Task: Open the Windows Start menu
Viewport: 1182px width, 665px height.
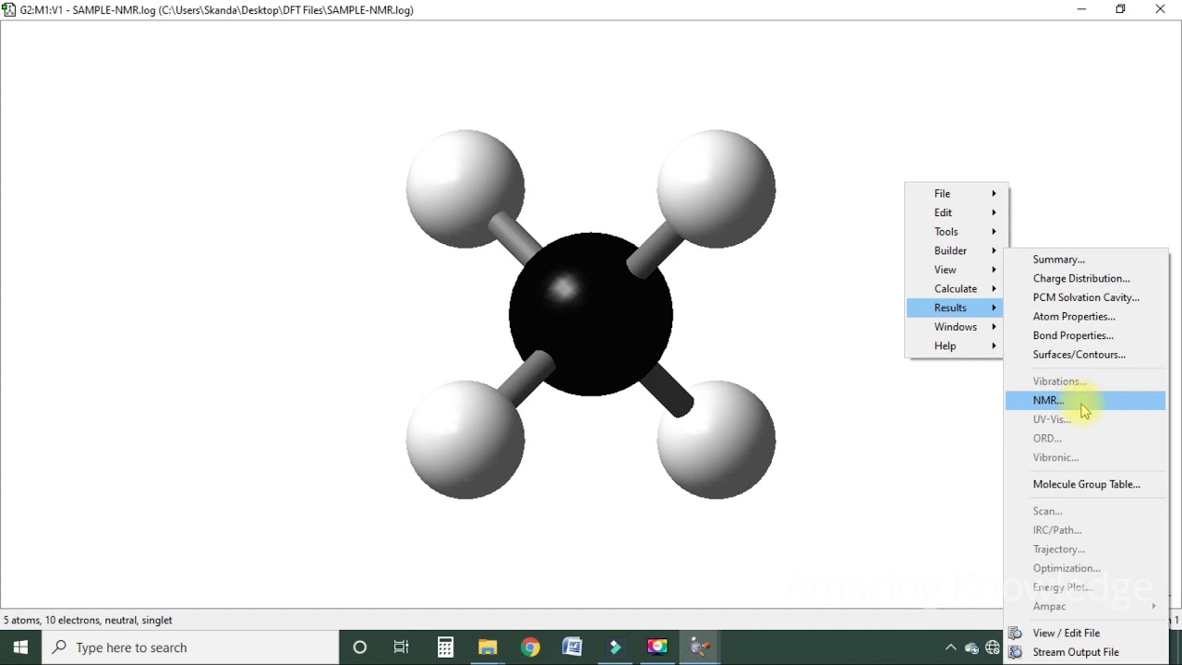Action: click(20, 647)
